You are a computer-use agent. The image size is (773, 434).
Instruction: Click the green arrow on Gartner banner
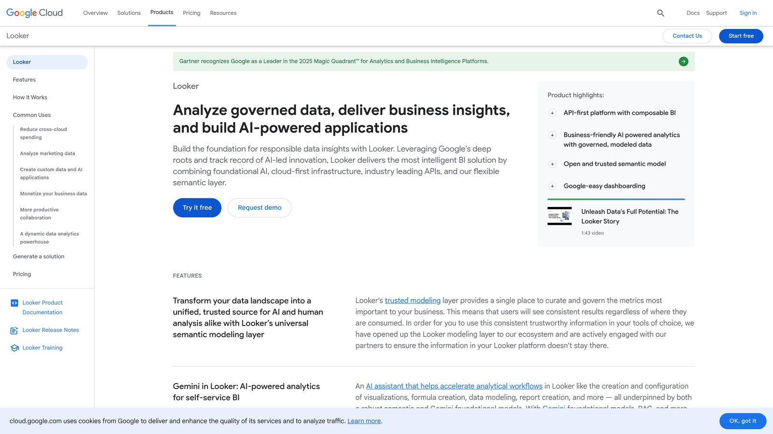tap(683, 61)
